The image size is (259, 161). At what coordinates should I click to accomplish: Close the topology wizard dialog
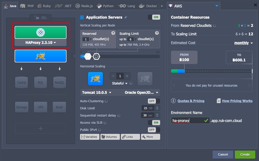click(255, 5)
